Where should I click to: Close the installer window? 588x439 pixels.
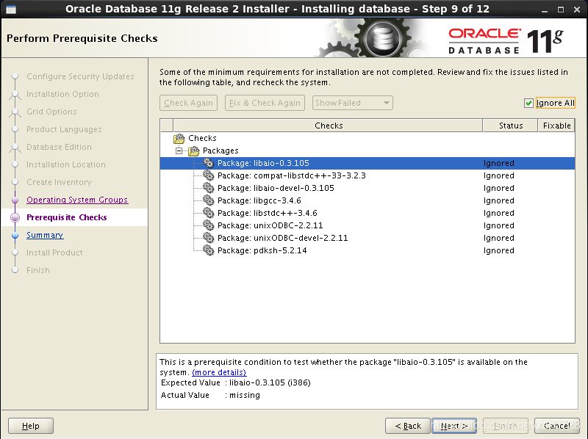click(577, 10)
